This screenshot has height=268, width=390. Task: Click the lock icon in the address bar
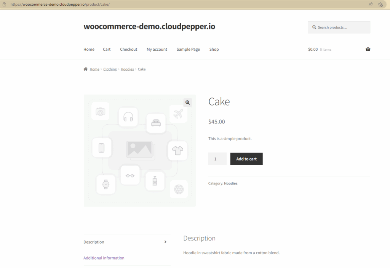[x=5, y=4]
